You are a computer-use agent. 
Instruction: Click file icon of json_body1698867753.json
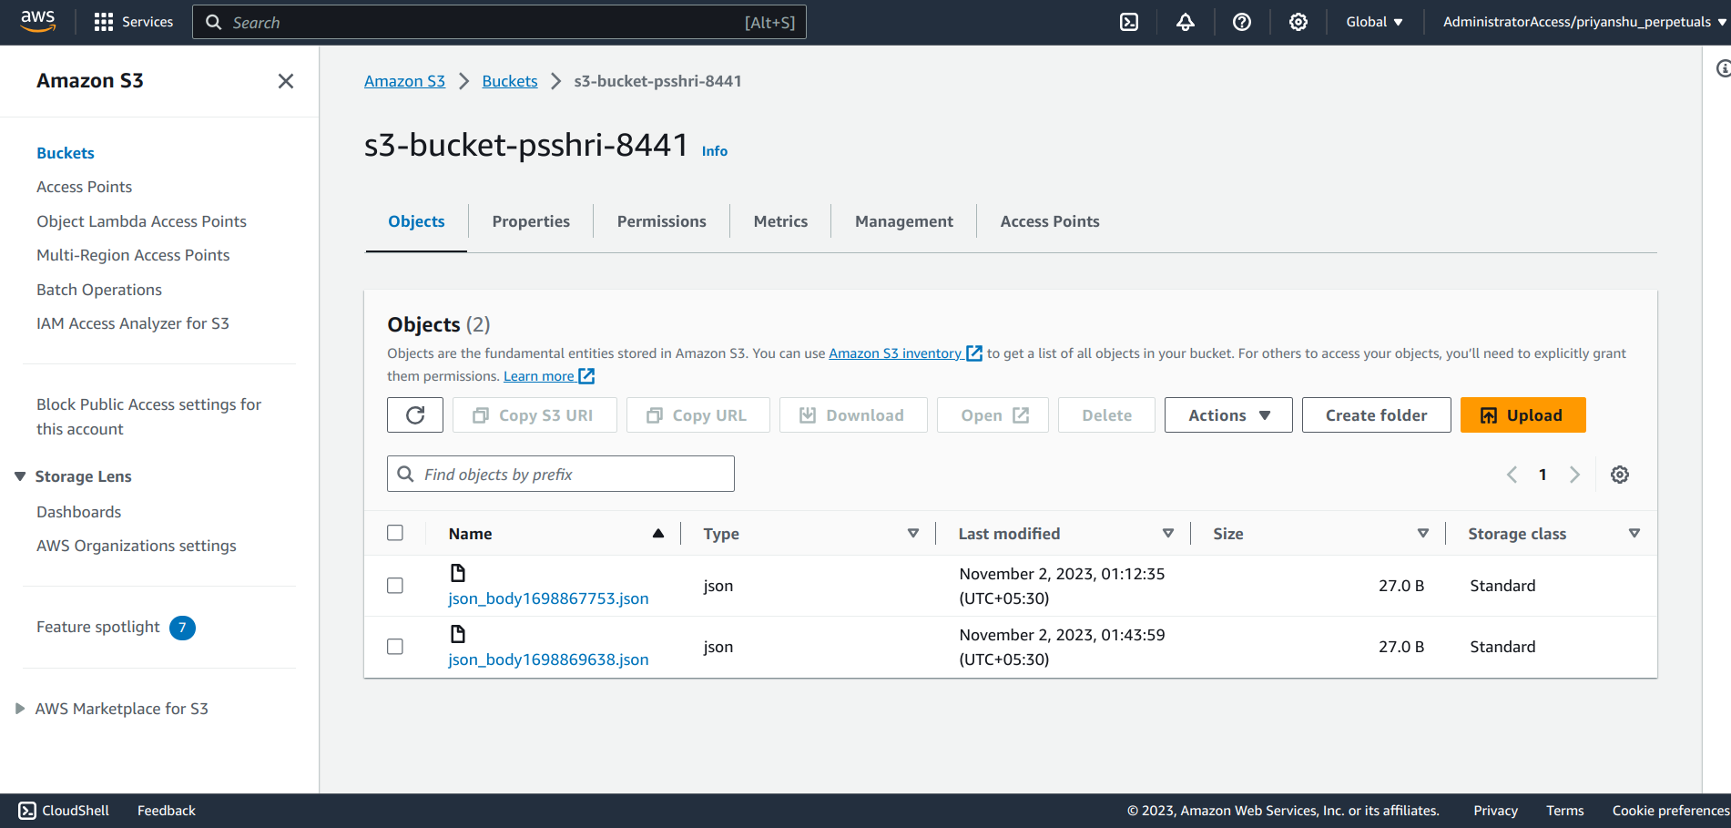tap(458, 573)
